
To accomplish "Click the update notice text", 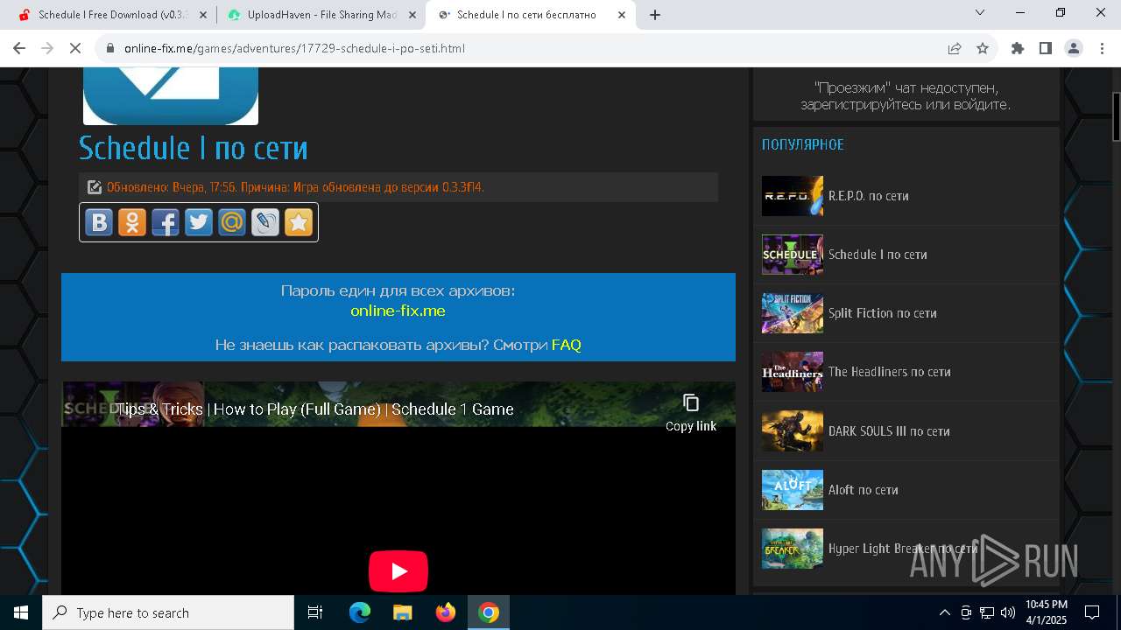I will point(295,187).
